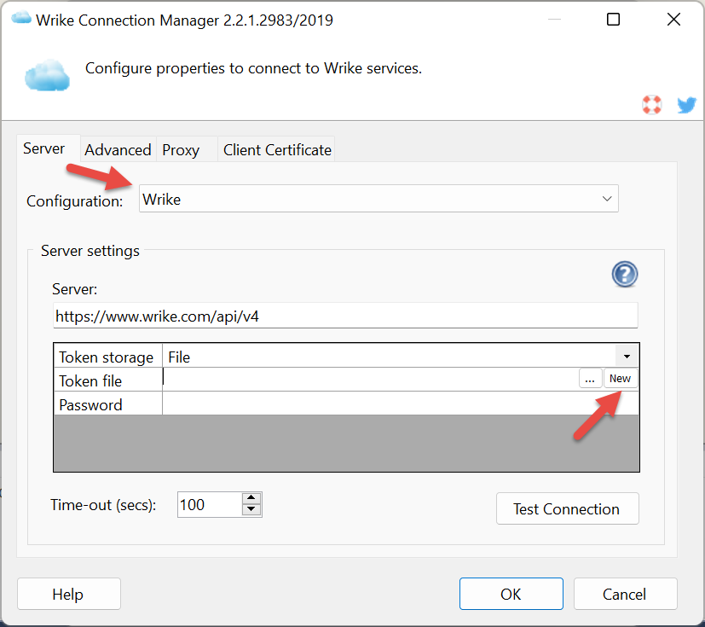Click the Wrike cloud logo in header
The height and width of the screenshot is (627, 705).
tap(46, 75)
